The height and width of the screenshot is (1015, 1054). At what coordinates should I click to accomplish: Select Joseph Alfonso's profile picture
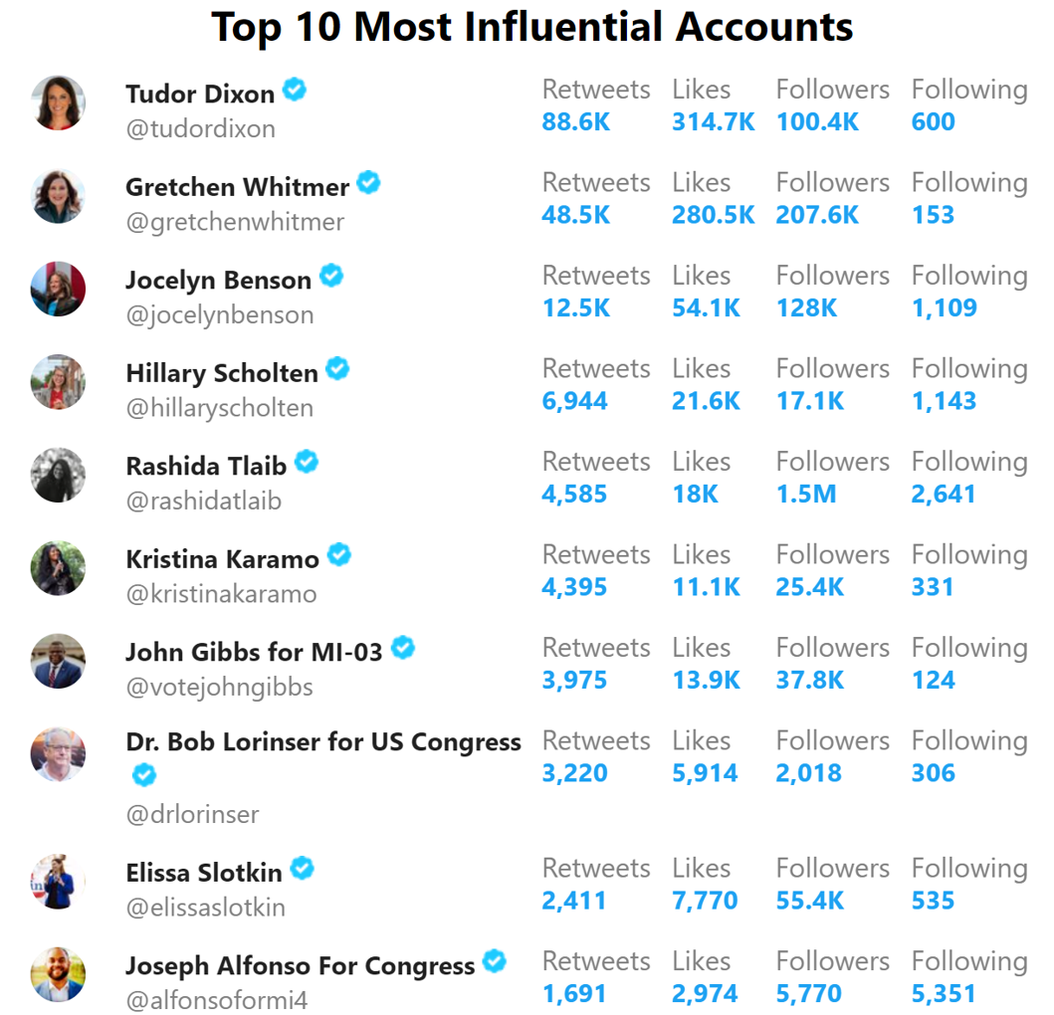[59, 974]
